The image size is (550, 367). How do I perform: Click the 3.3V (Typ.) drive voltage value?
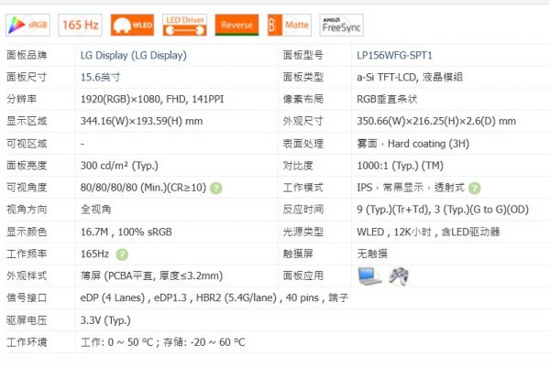tap(105, 320)
